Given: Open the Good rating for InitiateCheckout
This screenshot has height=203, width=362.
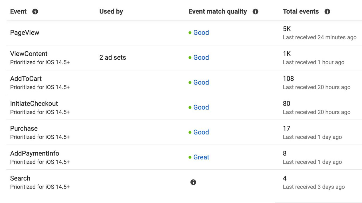Looking at the screenshot, I should [x=201, y=107].
